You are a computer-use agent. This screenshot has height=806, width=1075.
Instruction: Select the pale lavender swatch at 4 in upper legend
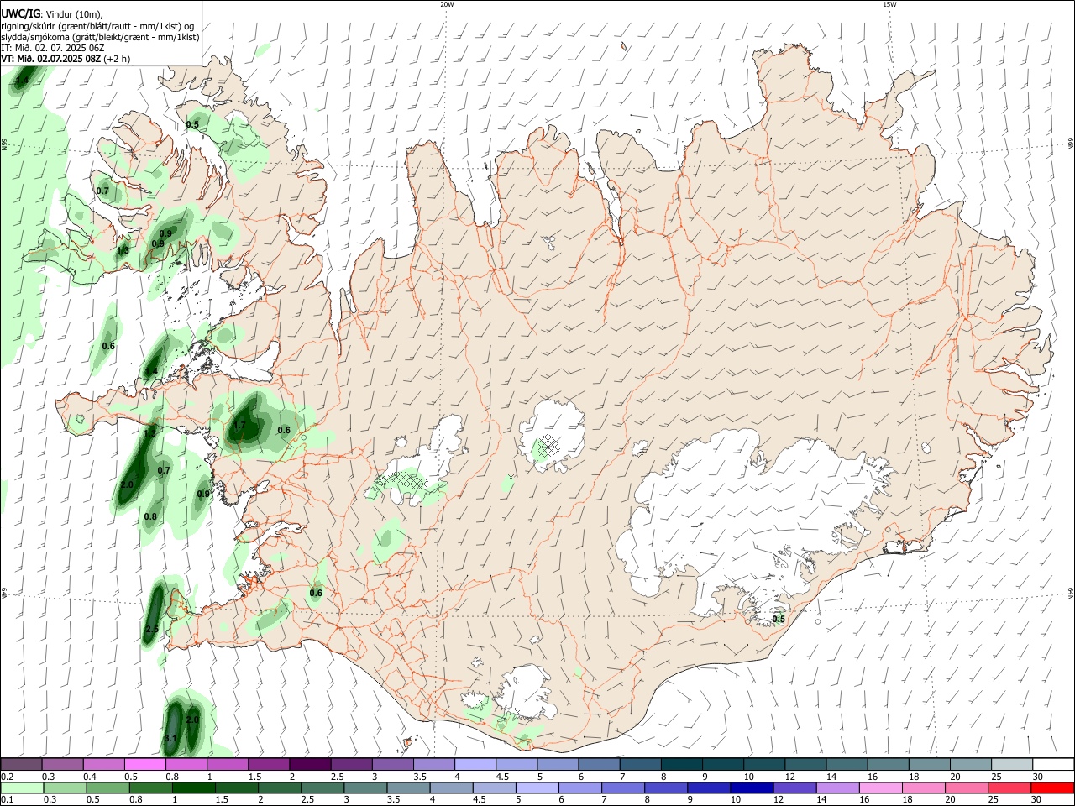coord(475,764)
